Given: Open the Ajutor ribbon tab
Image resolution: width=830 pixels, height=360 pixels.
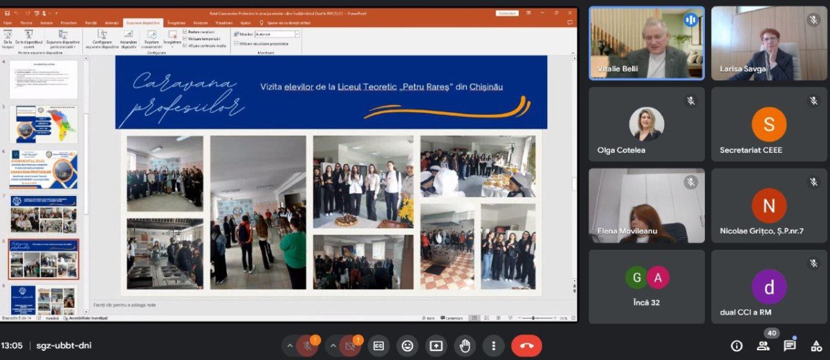Looking at the screenshot, I should (x=245, y=23).
